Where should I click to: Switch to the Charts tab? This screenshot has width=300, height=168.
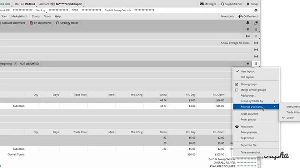point(36,16)
